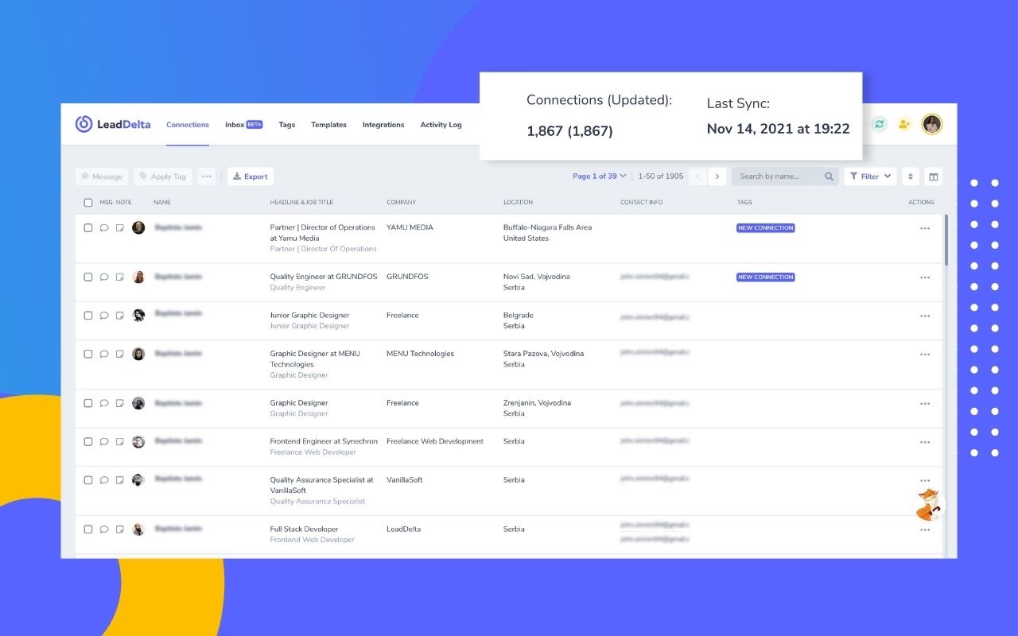Click NEW CONNECTION tag in GRUNDFOS row
This screenshot has width=1018, height=636.
(765, 277)
